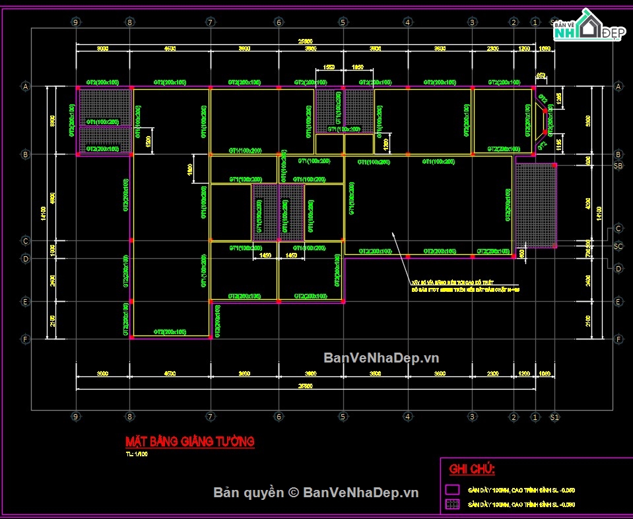Click the 650 dimension near axis 1

[x=541, y=75]
